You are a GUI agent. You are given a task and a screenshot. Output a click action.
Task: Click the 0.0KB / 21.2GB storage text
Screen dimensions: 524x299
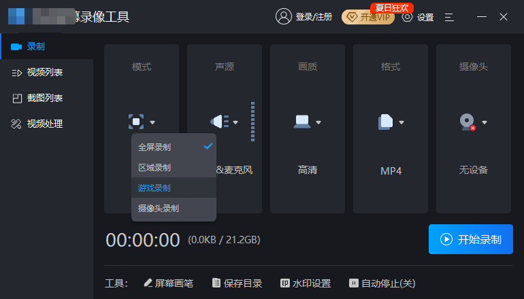point(225,240)
